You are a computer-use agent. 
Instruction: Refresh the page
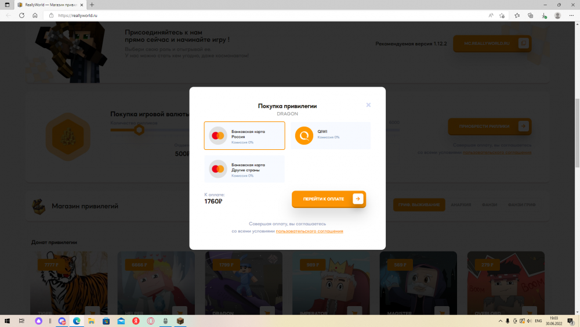22,16
